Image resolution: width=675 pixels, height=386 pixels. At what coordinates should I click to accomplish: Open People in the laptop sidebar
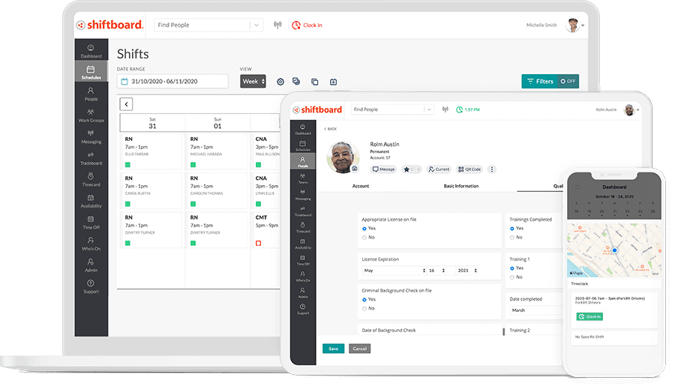pyautogui.click(x=91, y=94)
